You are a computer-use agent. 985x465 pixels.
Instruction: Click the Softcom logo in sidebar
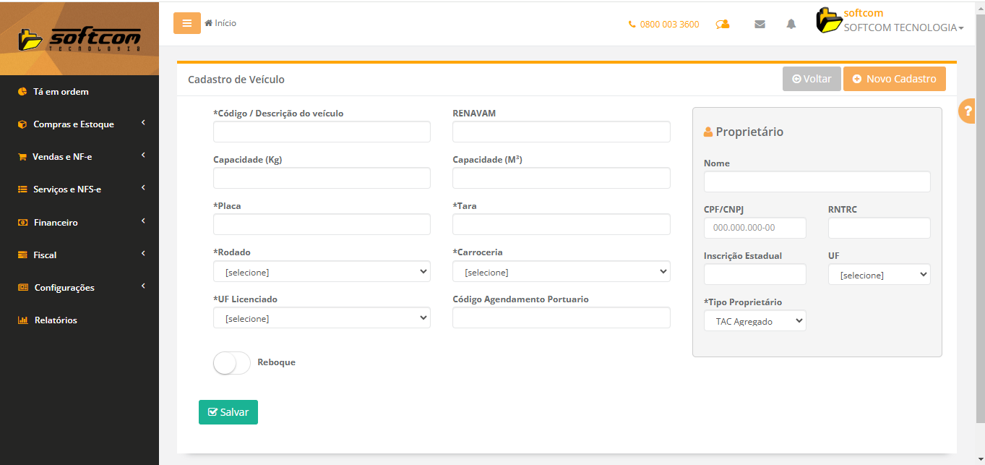[x=79, y=38]
